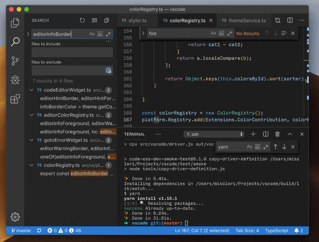319x242 pixels.
Task: Click inside the files to include field
Action: pyautogui.click(x=72, y=51)
